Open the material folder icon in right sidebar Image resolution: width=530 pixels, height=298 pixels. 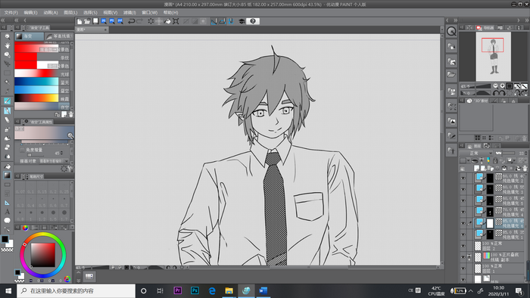[x=451, y=74]
